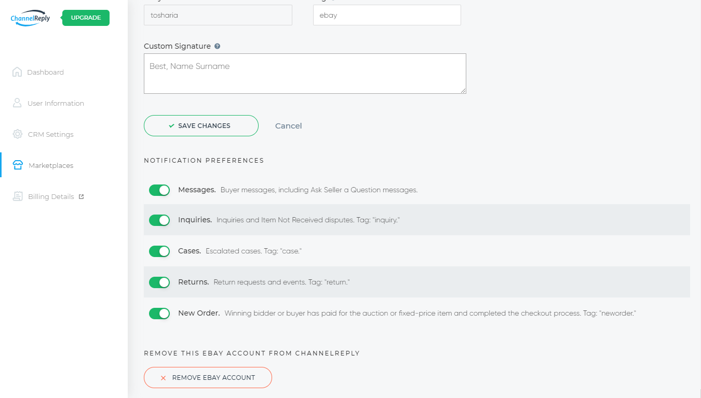Click the Inquiries Item Not Received description
The width and height of the screenshot is (701, 398).
[x=308, y=220]
